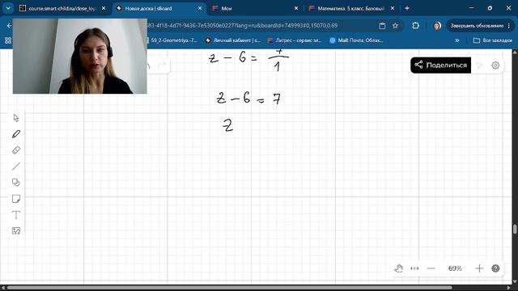Click the 69% zoom level value

click(455, 268)
